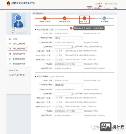
Task: Click the 负责人 证件有效期 date field
Action: coord(64,47)
